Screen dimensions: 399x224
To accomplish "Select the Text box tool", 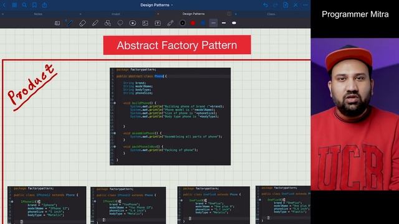I will (158, 23).
